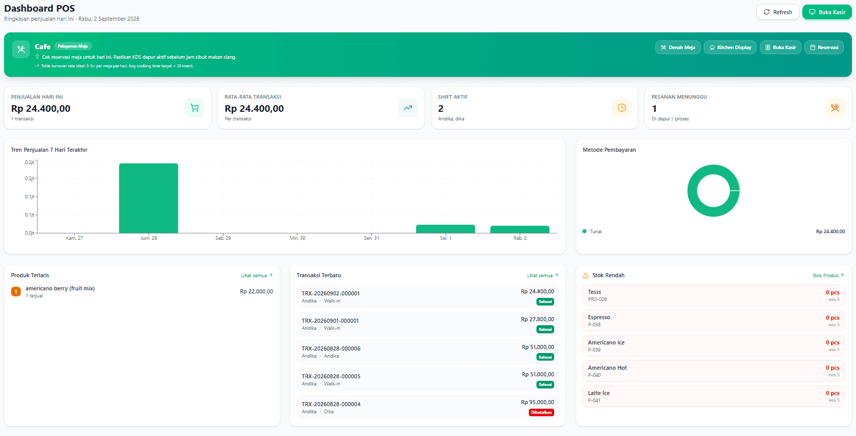Select the Tesss low stock item
The width and height of the screenshot is (856, 436).
click(x=713, y=295)
